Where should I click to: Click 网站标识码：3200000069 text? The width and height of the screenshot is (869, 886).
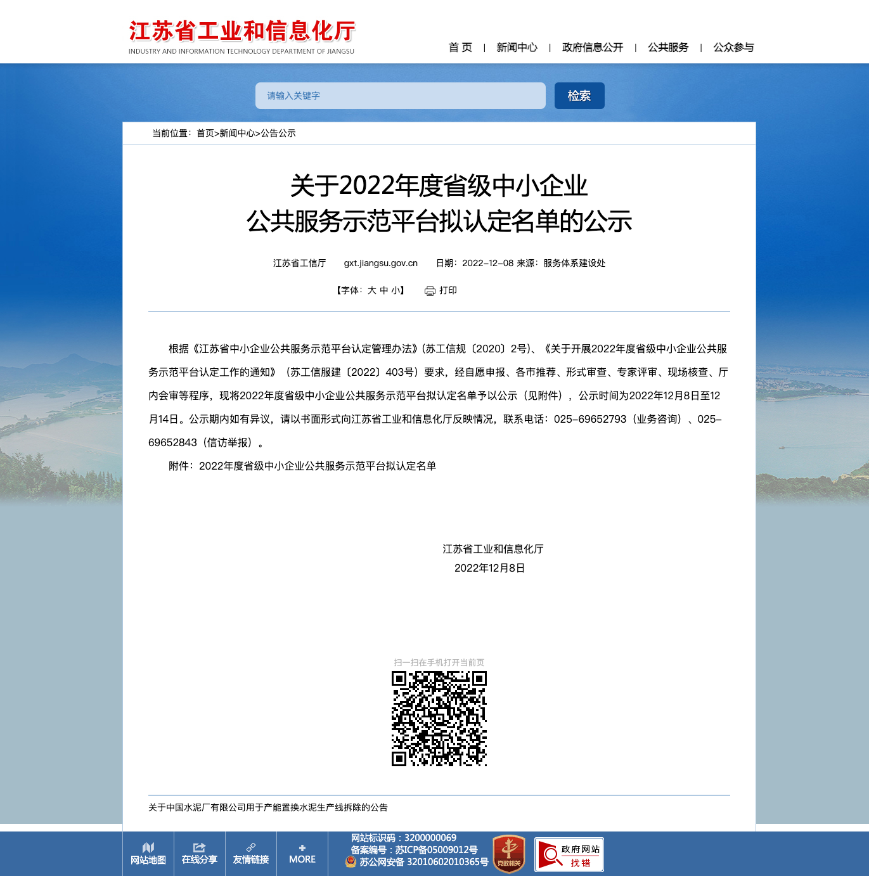coord(404,838)
